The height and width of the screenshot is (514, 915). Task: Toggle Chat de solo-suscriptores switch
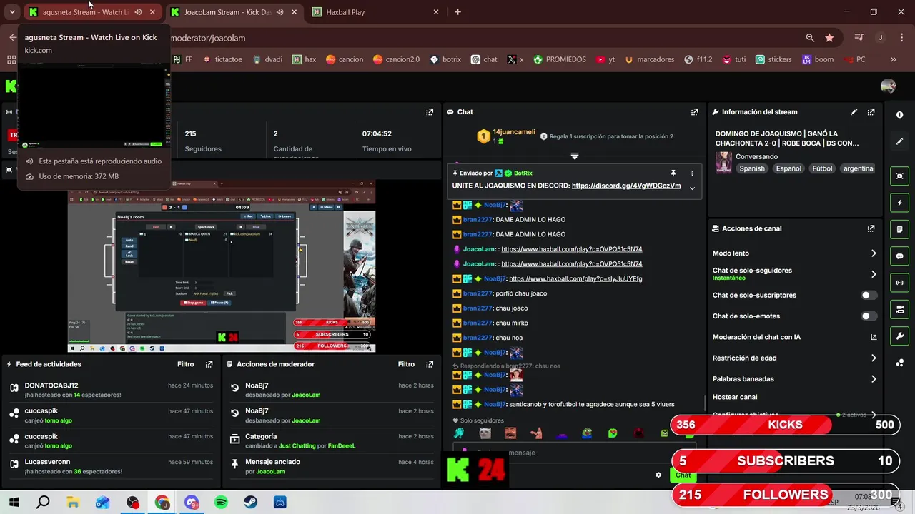(869, 295)
